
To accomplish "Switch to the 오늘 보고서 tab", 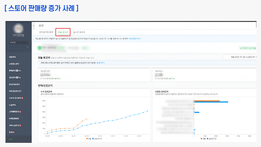I will pos(63,32).
